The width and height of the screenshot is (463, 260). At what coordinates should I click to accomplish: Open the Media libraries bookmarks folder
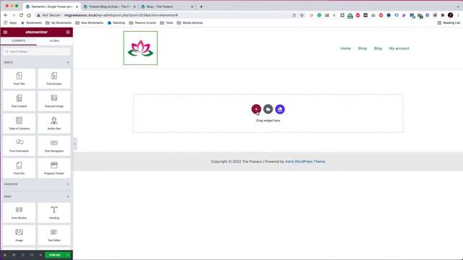tap(190, 22)
